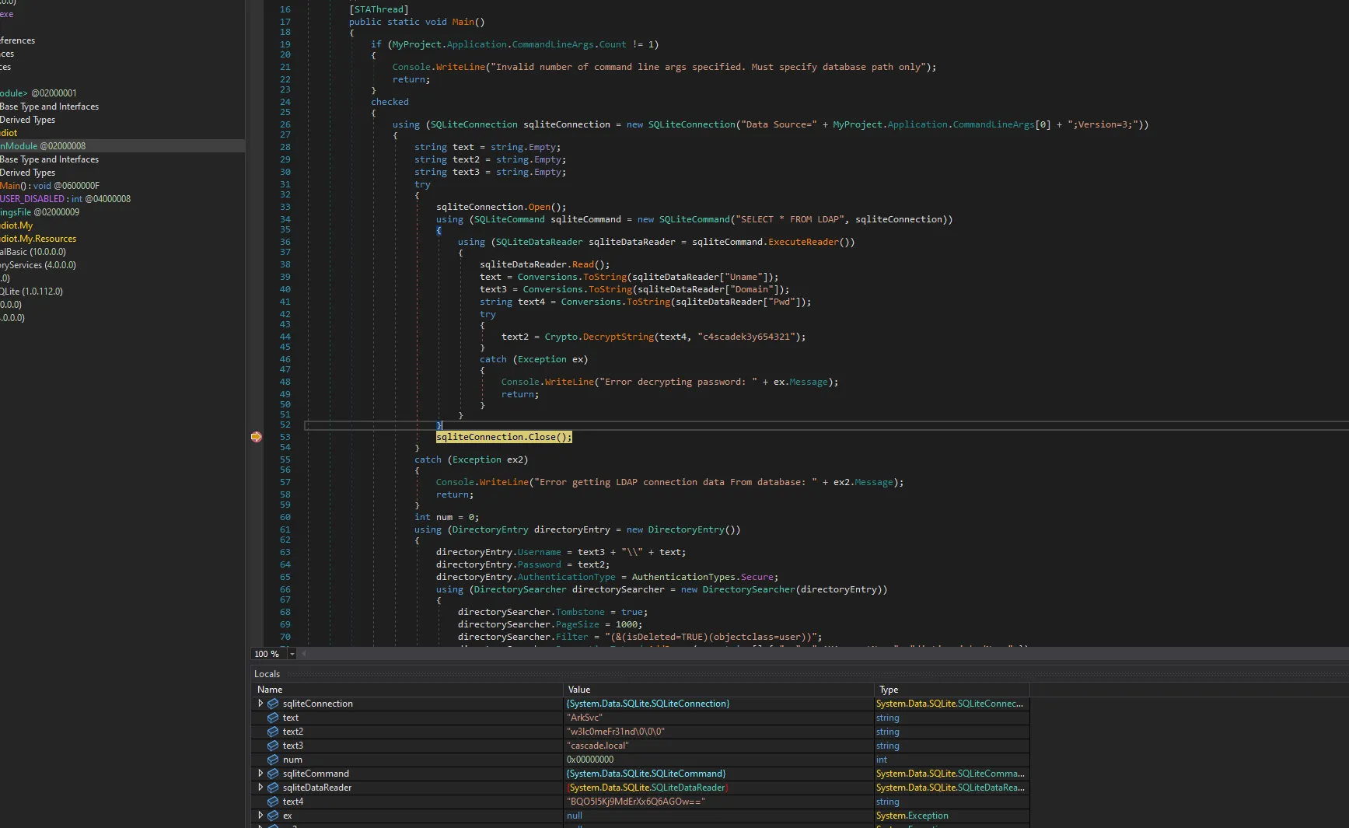Click the "c4scadek3y654321" string literal

pyautogui.click(x=746, y=337)
